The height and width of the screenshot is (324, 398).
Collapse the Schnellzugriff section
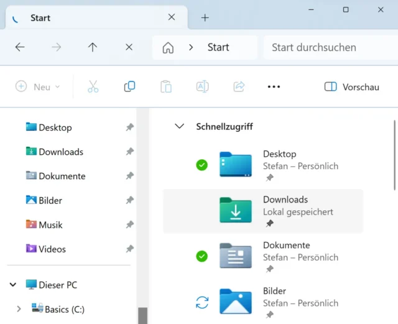[180, 126]
